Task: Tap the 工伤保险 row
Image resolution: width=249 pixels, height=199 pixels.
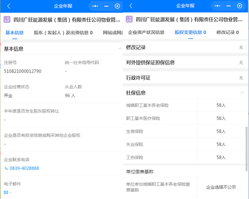Action: [x=185, y=157]
